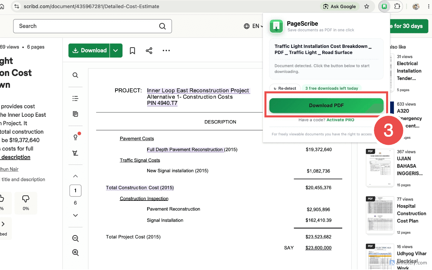This screenshot has height=270, width=432.
Task: Open the Activate PRO link
Action: [x=340, y=120]
